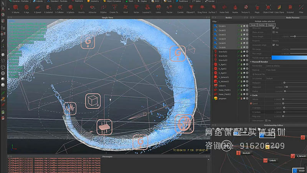Toggle the Automatic range Yes checkbox
The image size is (307, 173).
pos(274,45)
